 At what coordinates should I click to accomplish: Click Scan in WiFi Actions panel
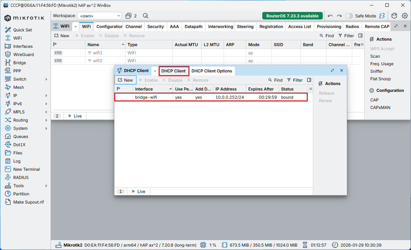[375, 56]
